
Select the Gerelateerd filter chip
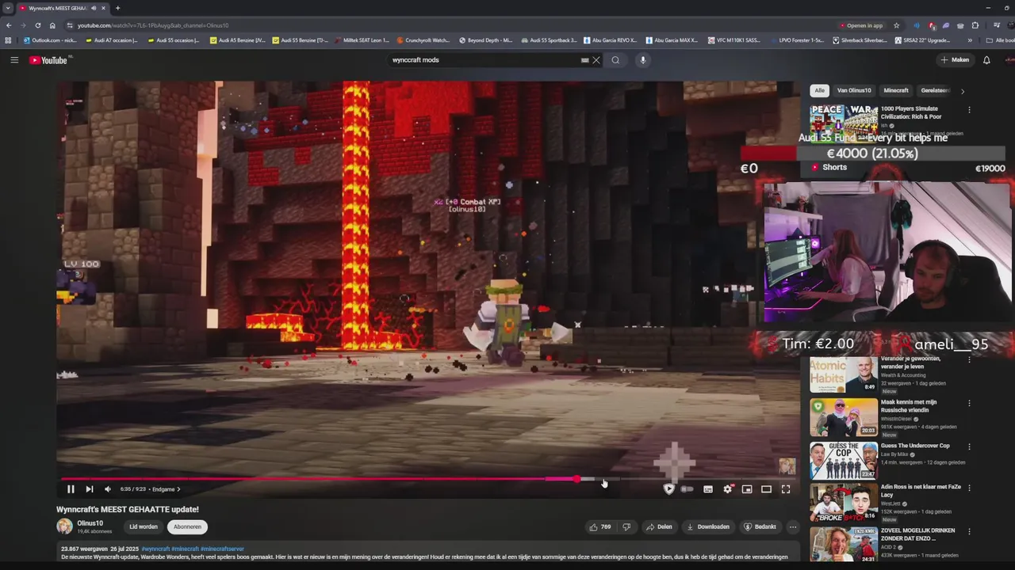click(934, 90)
